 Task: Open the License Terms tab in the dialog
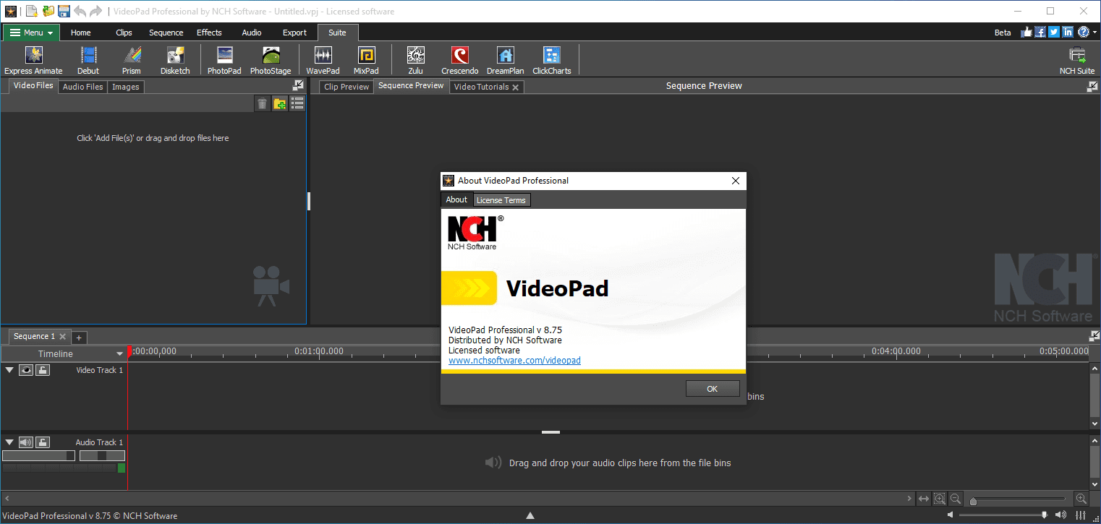(501, 200)
